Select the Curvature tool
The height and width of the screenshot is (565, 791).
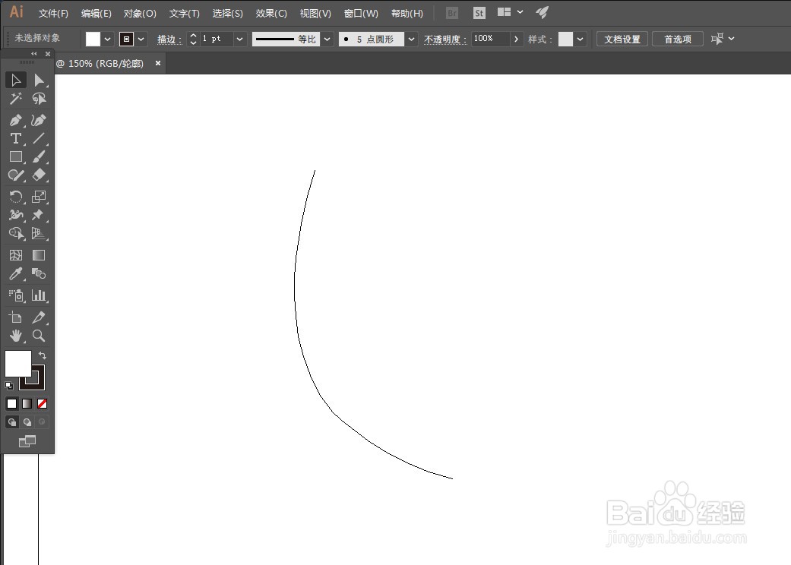pyautogui.click(x=39, y=121)
